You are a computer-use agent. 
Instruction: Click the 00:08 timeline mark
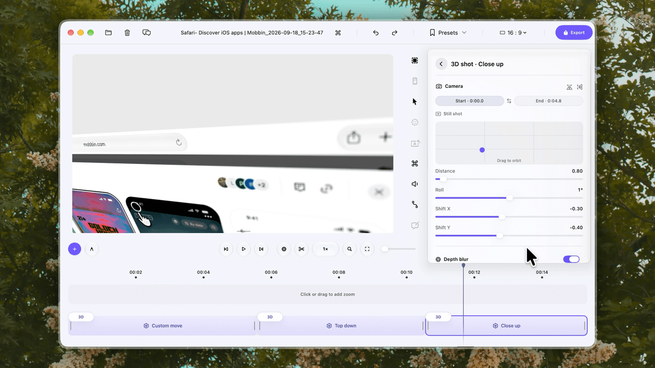(x=339, y=272)
